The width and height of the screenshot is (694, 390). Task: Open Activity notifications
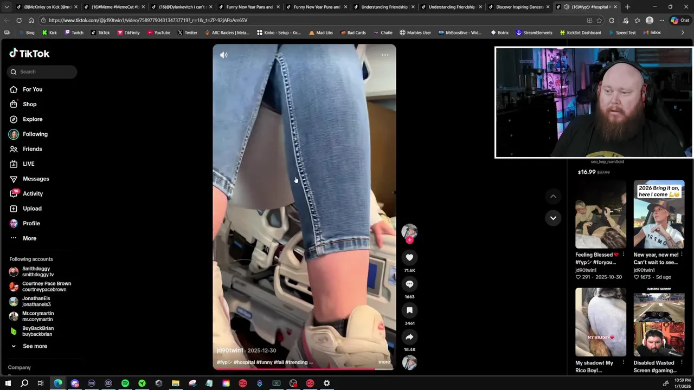(x=33, y=193)
